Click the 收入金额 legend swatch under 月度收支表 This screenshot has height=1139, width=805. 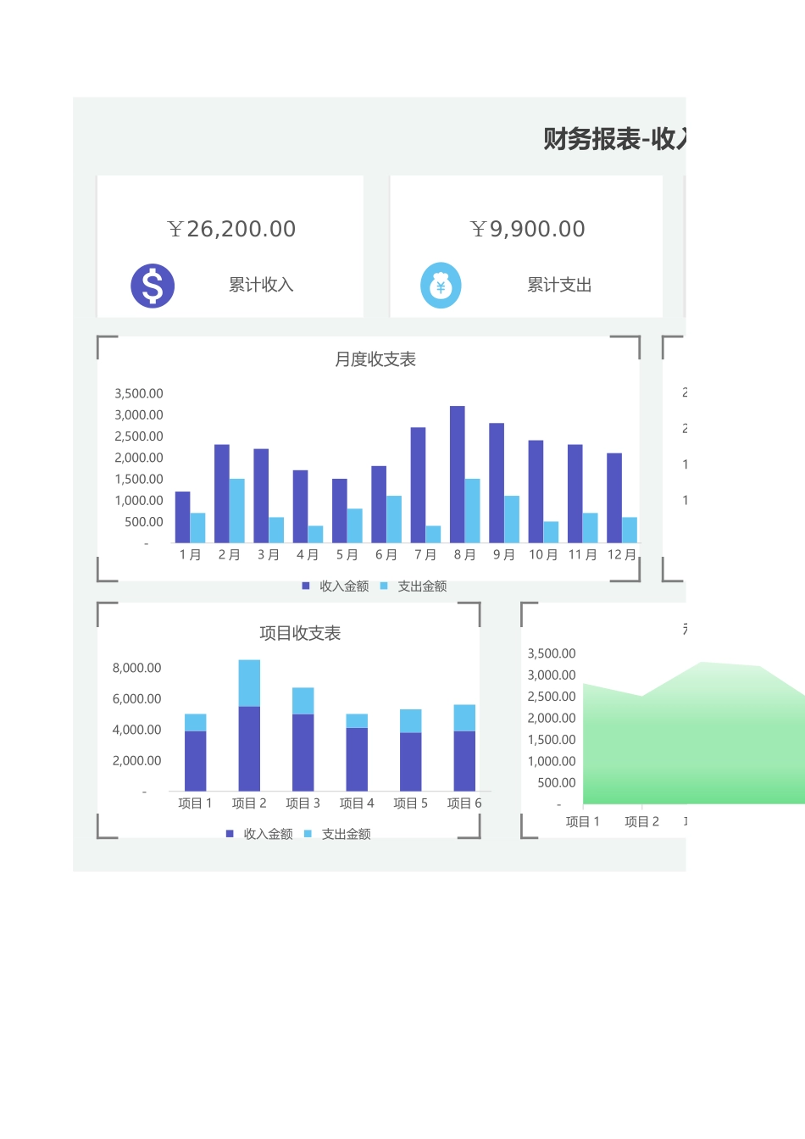click(306, 586)
